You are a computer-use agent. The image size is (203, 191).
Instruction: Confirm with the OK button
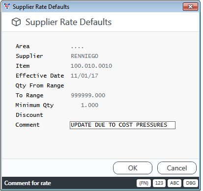(133, 168)
